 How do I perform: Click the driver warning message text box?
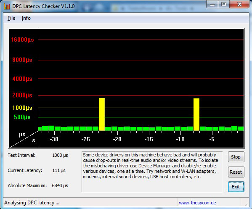click(152, 172)
